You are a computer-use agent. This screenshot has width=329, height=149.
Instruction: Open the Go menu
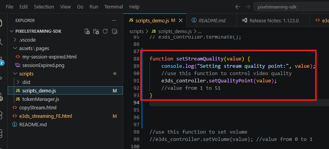80,7
